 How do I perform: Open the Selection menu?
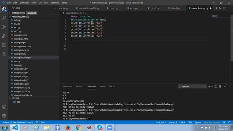[x=24, y=3]
